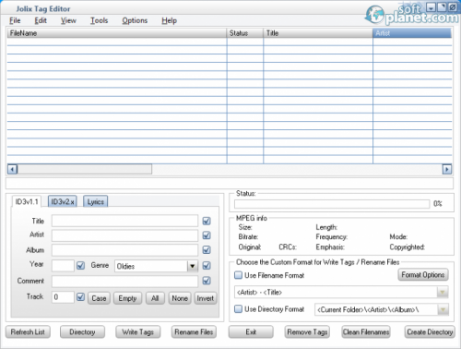Click the Directory button
The image size is (461, 349).
[x=82, y=332]
